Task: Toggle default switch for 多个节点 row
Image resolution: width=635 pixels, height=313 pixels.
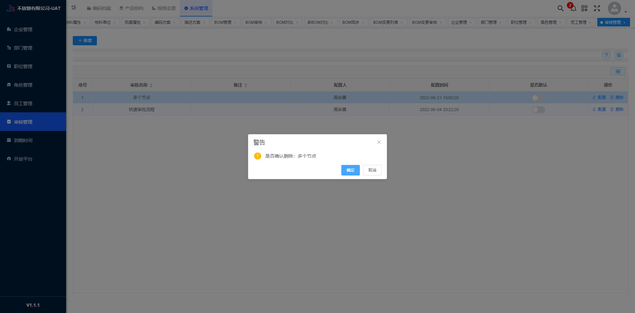Action: click(538, 98)
